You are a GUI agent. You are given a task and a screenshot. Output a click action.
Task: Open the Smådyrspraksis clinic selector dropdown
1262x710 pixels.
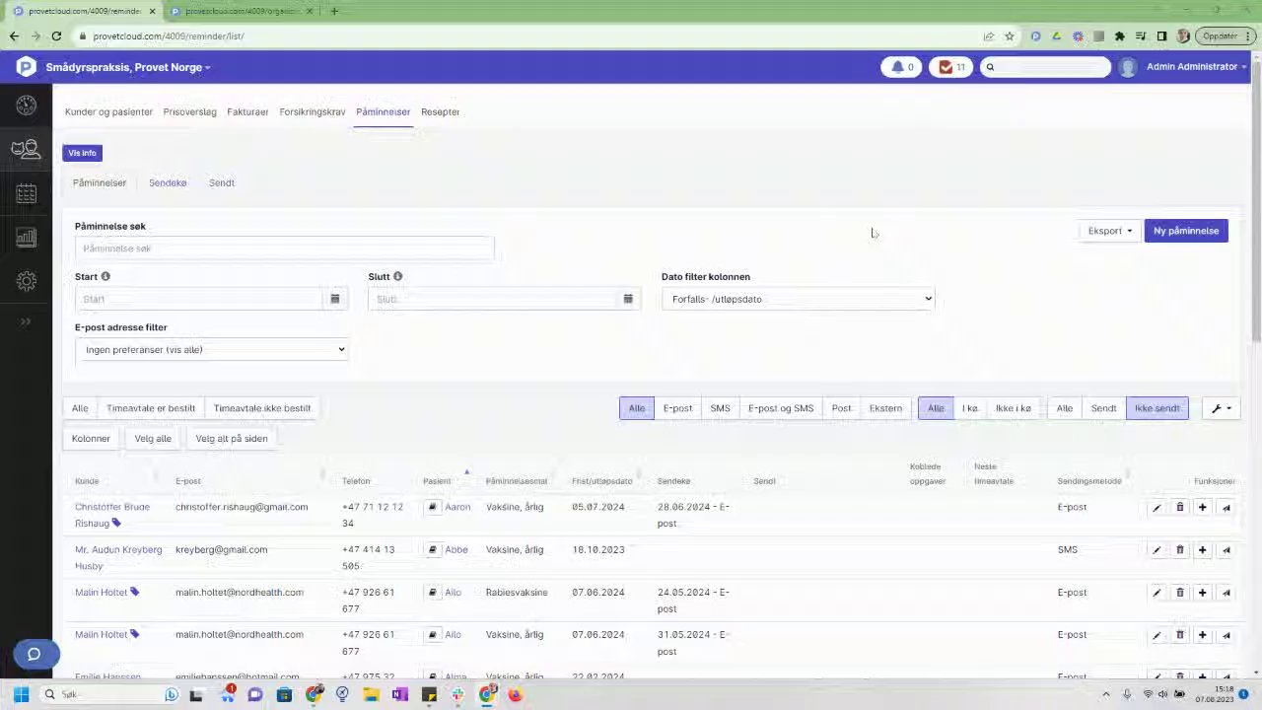pos(128,67)
